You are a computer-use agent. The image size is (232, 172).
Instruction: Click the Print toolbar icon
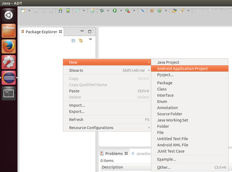pos(51,11)
